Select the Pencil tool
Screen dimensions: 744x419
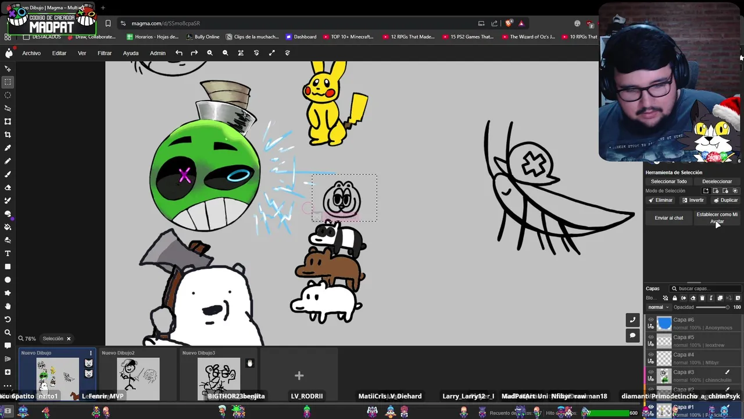coord(8,161)
